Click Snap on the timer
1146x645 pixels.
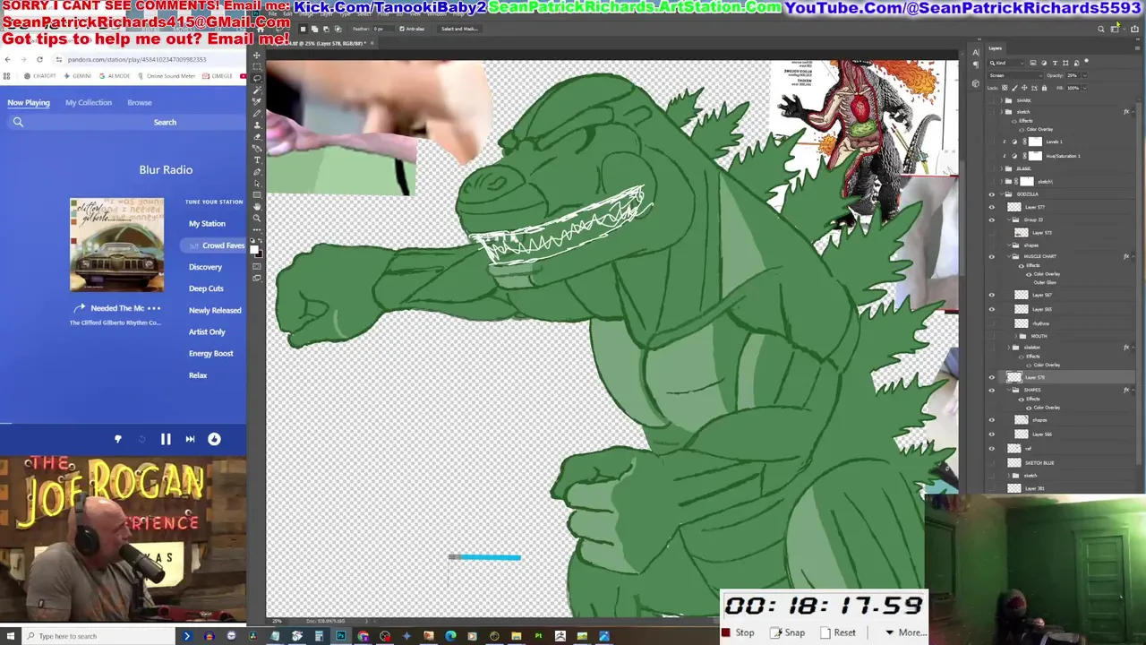point(787,632)
